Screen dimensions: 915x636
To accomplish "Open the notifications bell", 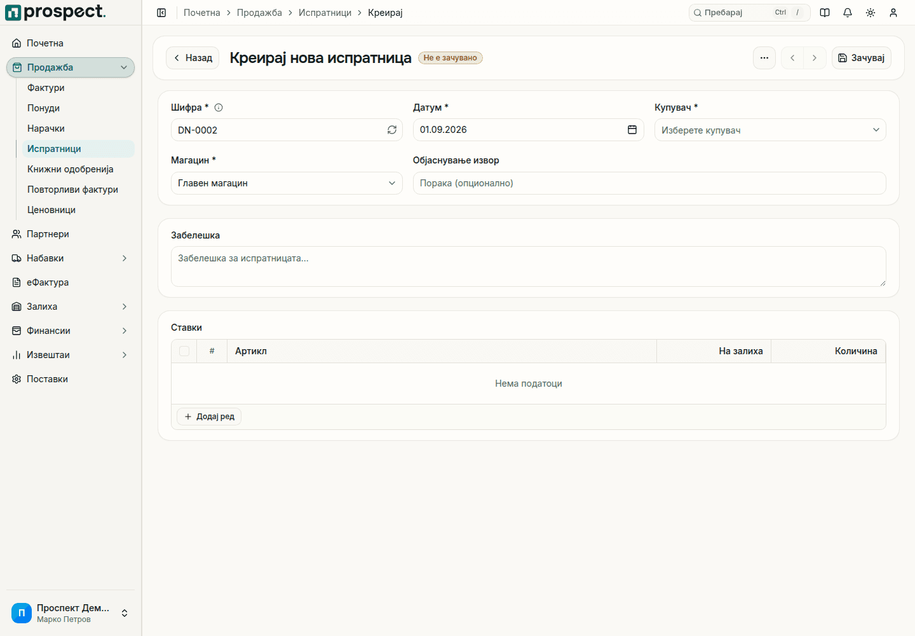I will pyautogui.click(x=848, y=13).
